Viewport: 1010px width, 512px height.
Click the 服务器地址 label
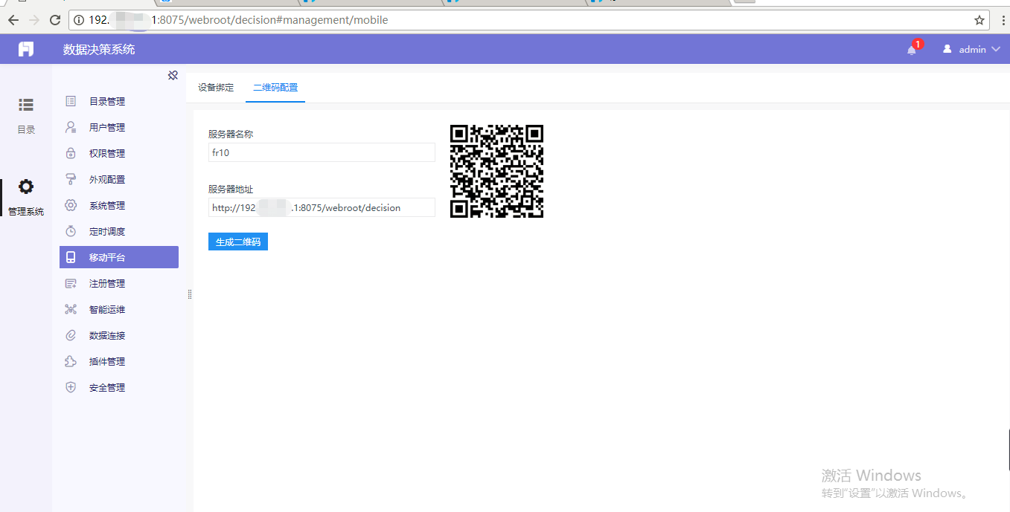point(231,189)
